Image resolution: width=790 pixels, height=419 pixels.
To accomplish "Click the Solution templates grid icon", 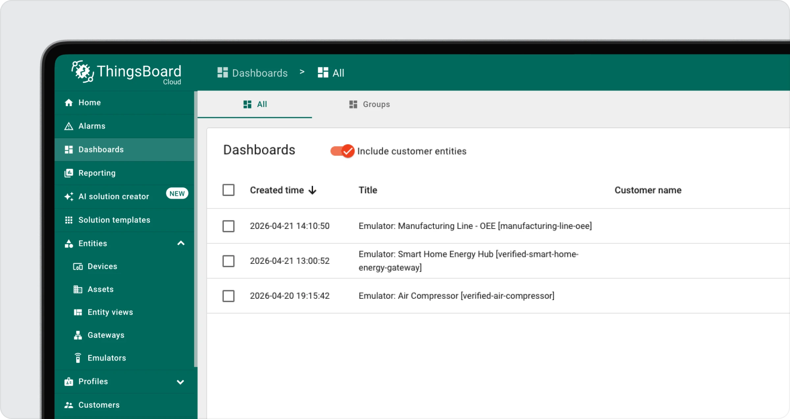I will [x=68, y=220].
